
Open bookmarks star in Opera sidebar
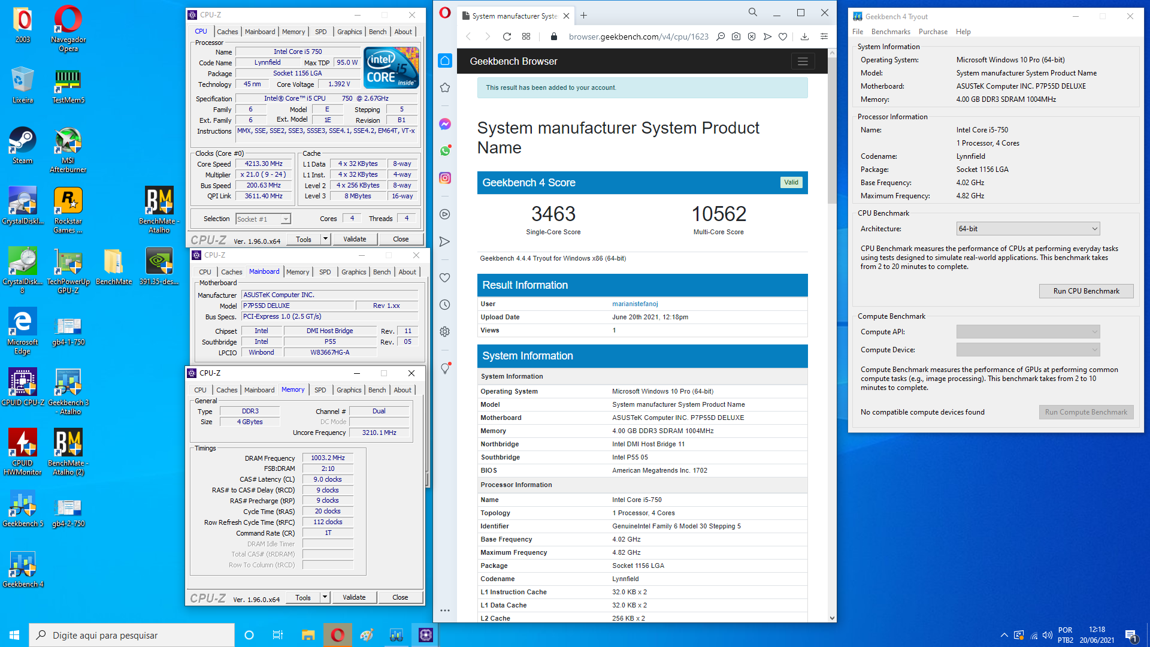(445, 88)
